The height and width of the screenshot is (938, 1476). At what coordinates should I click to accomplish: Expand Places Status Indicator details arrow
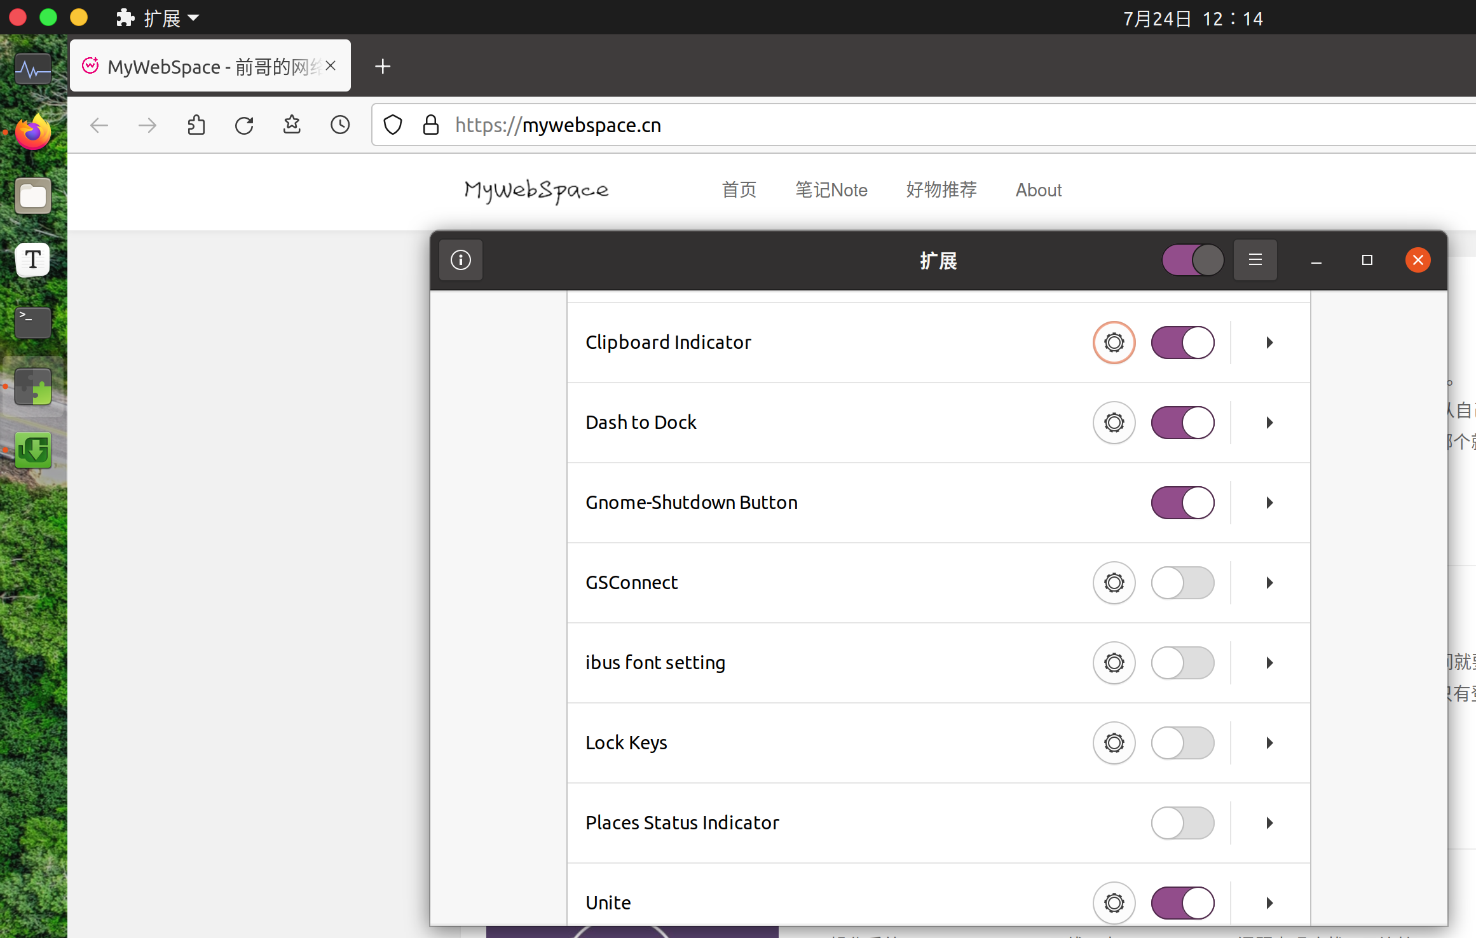click(x=1269, y=823)
